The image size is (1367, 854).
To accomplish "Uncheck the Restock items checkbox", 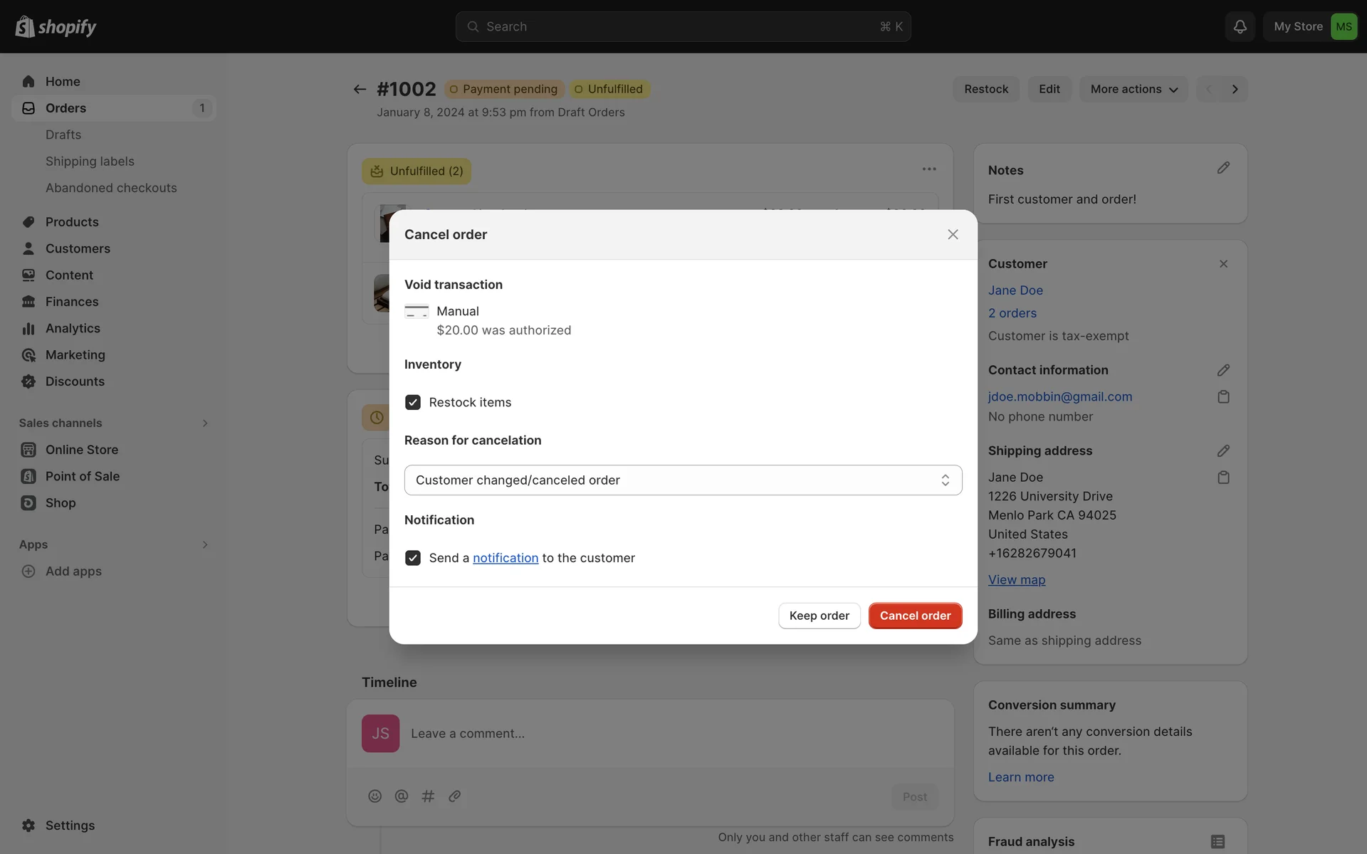I will [413, 402].
